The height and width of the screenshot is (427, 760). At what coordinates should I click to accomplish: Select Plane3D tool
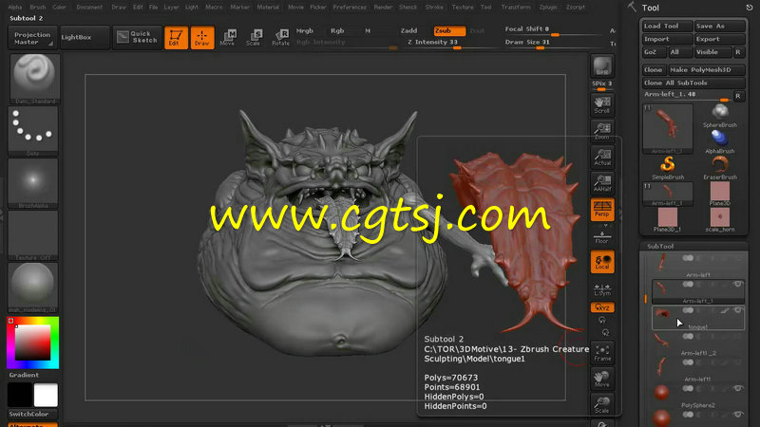coord(720,195)
